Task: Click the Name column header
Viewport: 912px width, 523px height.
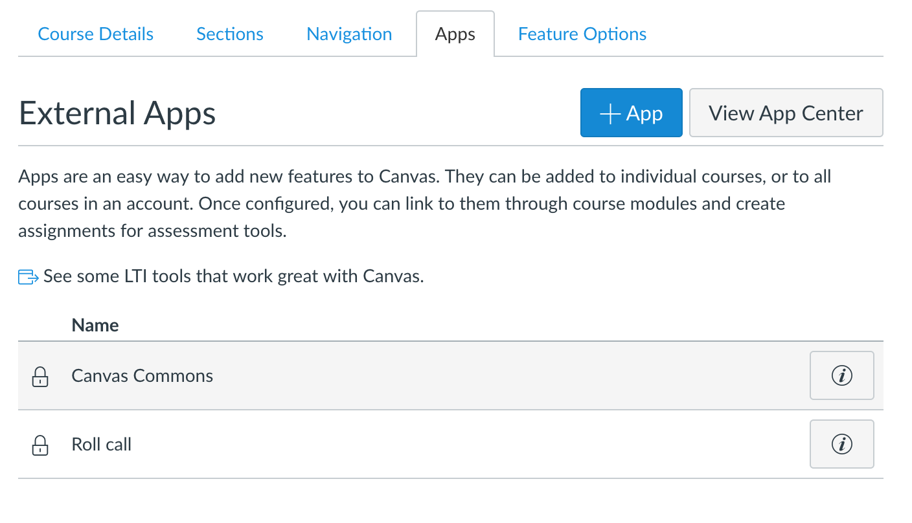Action: [95, 325]
